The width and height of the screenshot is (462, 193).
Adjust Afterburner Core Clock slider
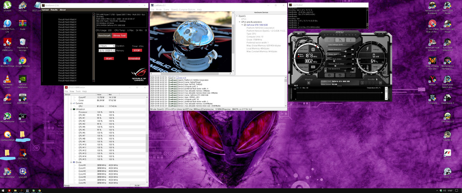[x=340, y=61]
